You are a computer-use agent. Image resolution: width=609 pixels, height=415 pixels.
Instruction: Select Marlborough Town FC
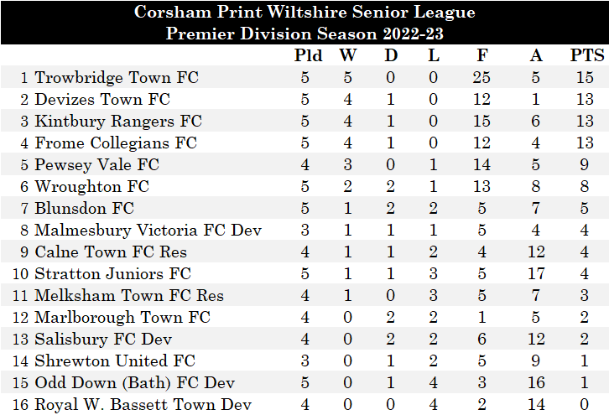122,318
